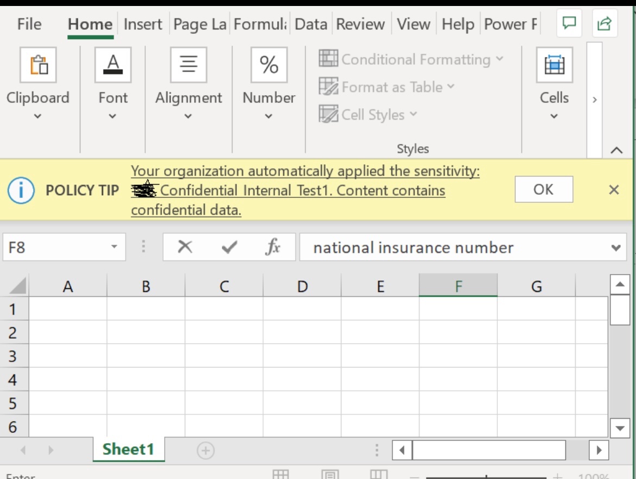Select column F header

(x=458, y=286)
